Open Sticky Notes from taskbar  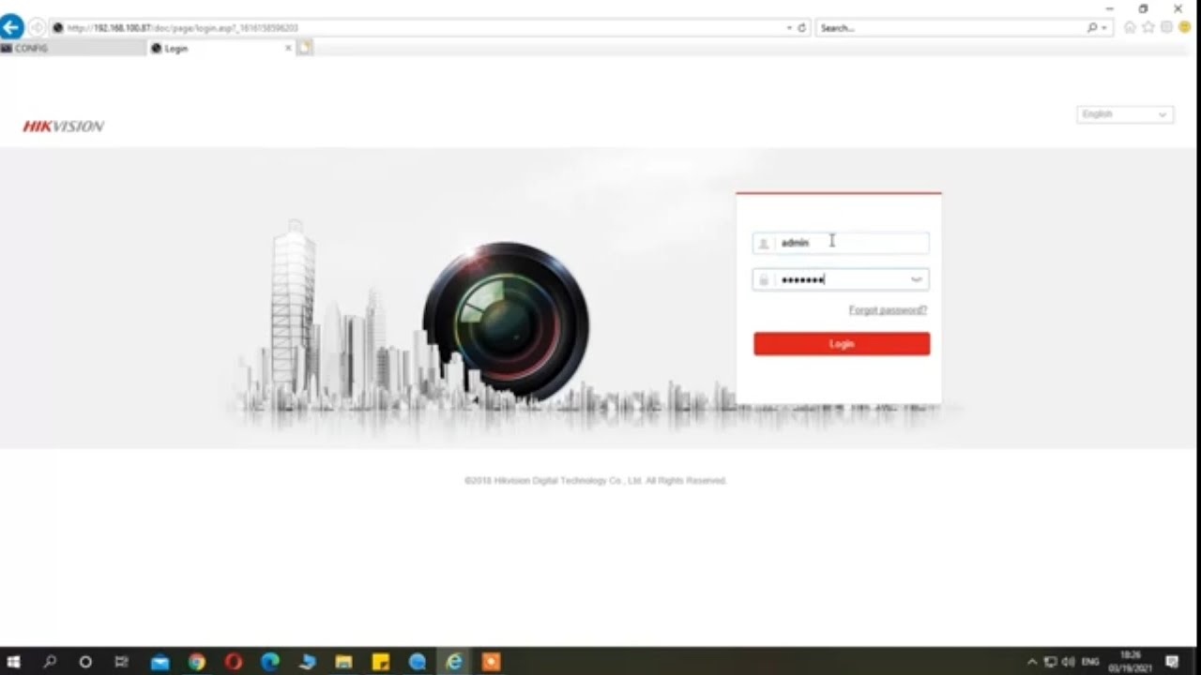[381, 662]
